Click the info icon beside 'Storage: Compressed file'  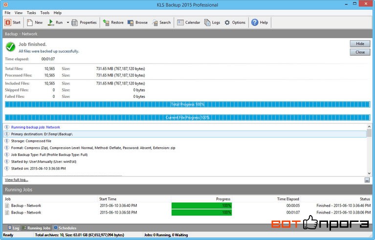(x=7, y=141)
